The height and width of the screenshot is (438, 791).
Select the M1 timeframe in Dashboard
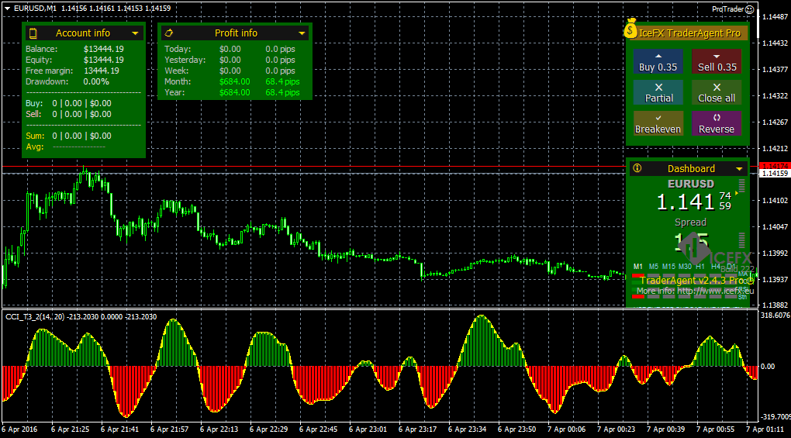click(638, 266)
